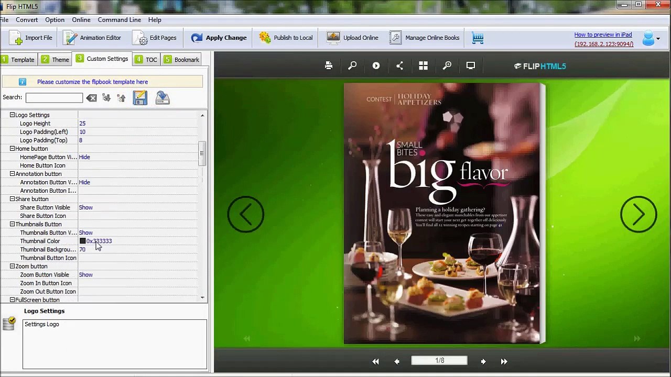Click the Search input field
Viewport: 671px width, 377px height.
(x=54, y=98)
